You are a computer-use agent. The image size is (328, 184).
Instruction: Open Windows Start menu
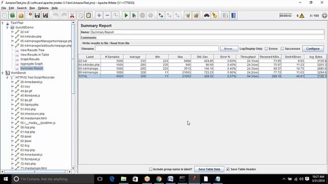point(6,179)
